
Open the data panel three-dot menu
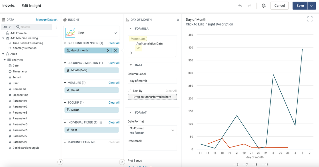56,27
